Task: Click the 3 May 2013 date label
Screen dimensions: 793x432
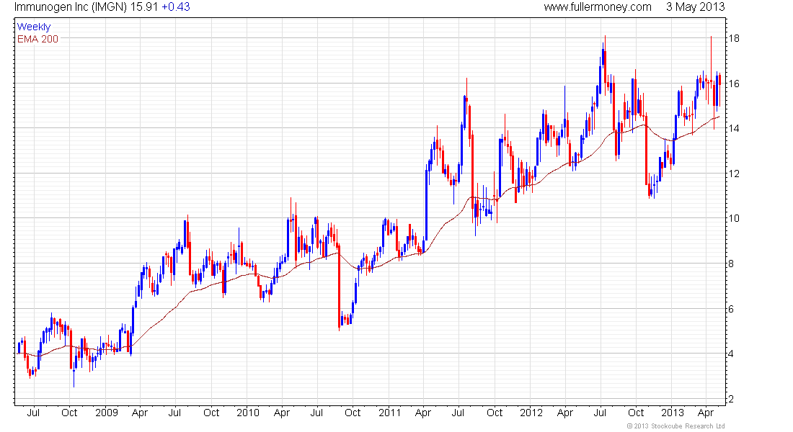Action: point(696,7)
